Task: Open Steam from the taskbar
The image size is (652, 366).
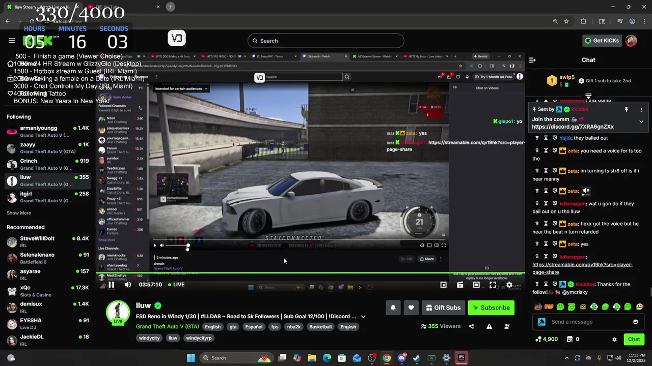Action: click(x=416, y=358)
